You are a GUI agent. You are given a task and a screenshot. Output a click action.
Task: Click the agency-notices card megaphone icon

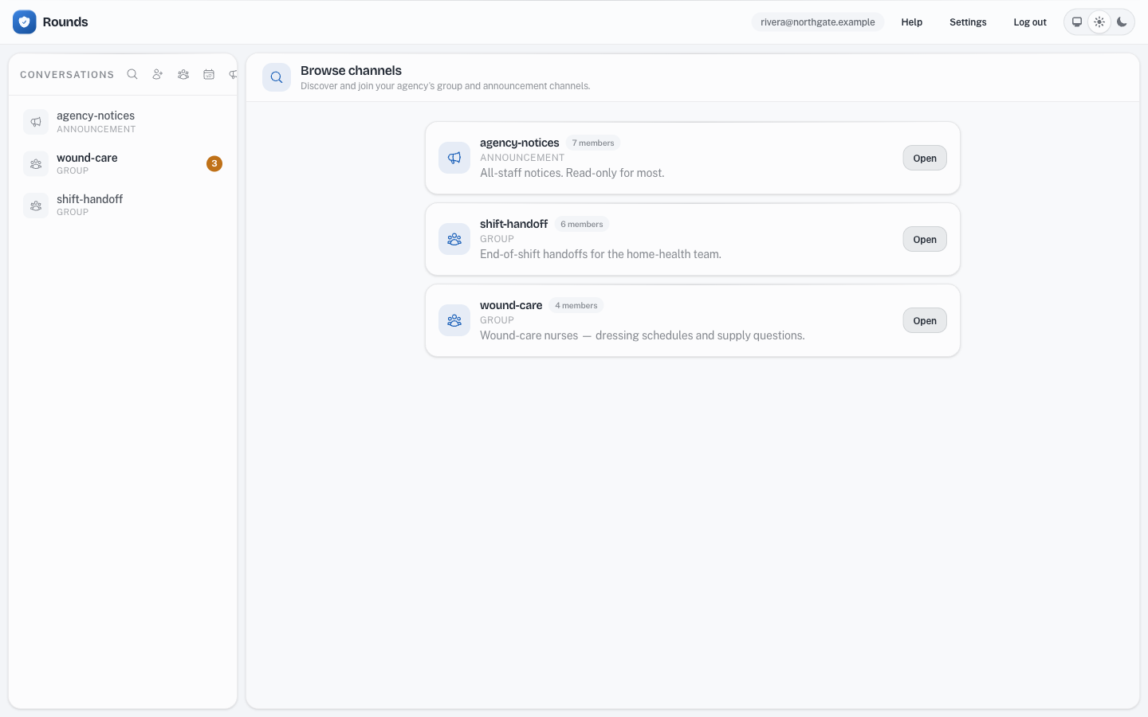point(454,158)
